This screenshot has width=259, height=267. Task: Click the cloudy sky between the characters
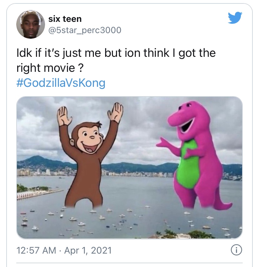(x=141, y=125)
